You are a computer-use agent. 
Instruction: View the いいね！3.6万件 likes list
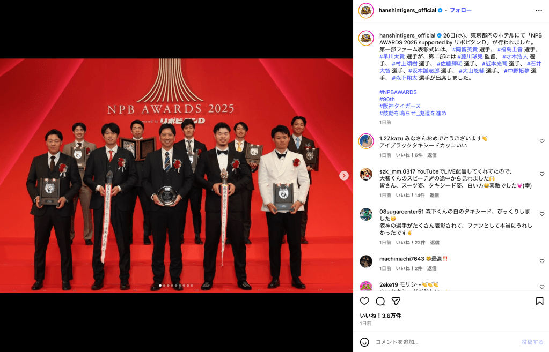click(380, 316)
